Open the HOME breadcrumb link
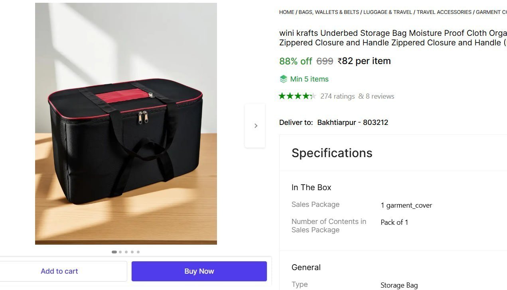The width and height of the screenshot is (507, 290). click(x=286, y=12)
